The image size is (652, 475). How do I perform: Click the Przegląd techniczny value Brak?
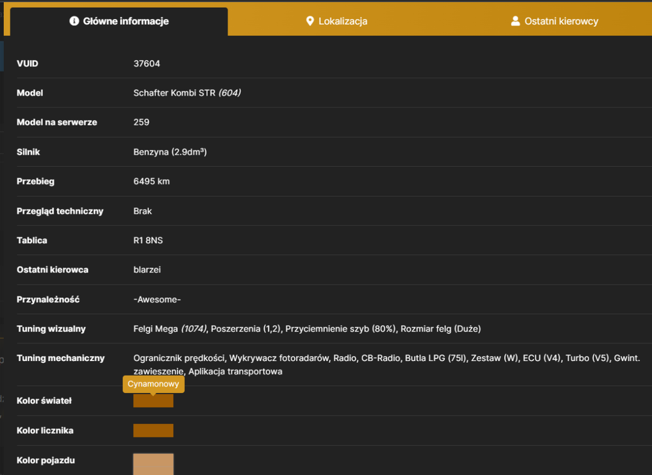pos(143,211)
